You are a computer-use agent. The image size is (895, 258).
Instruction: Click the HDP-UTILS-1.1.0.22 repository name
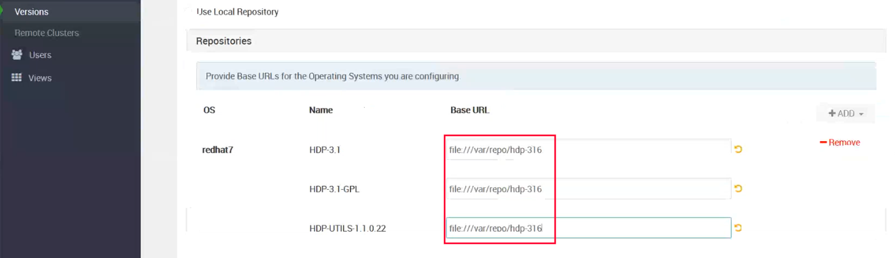pyautogui.click(x=348, y=229)
